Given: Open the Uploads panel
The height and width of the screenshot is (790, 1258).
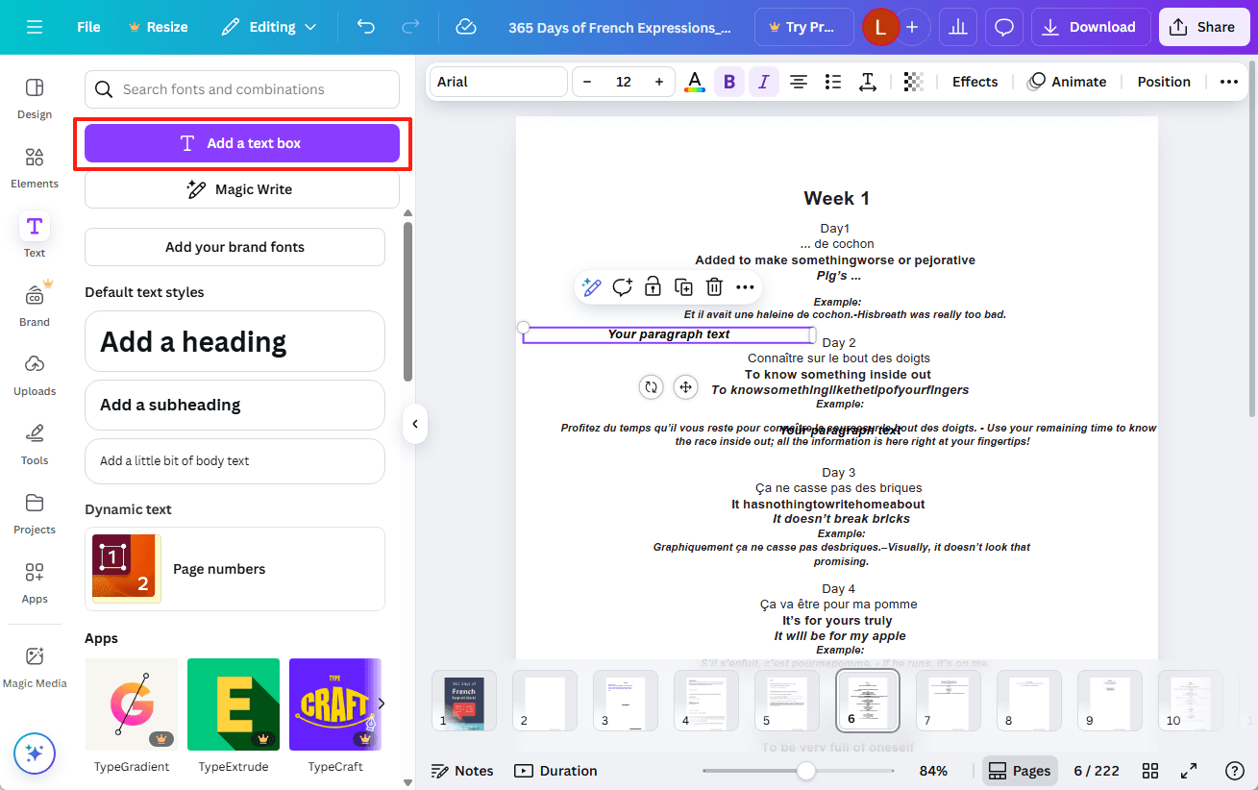Looking at the screenshot, I should coord(35,375).
